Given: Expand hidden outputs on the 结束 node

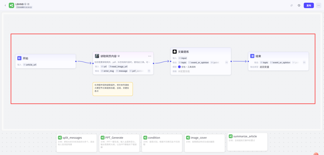Looking at the screenshot, I should click(x=304, y=62).
